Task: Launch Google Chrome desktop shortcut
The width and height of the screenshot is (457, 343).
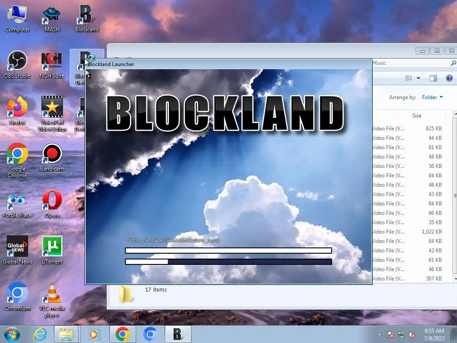Action: point(17,160)
